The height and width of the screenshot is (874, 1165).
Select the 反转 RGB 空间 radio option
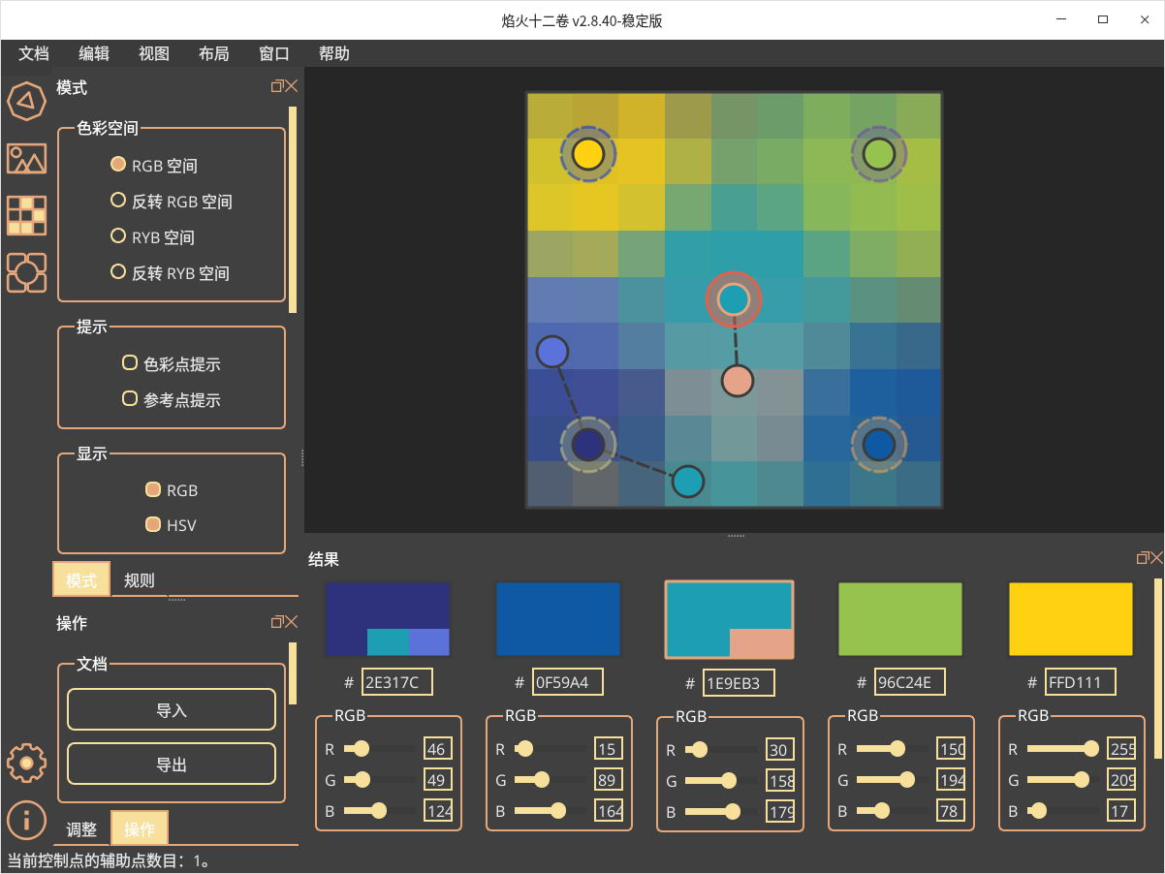point(118,201)
